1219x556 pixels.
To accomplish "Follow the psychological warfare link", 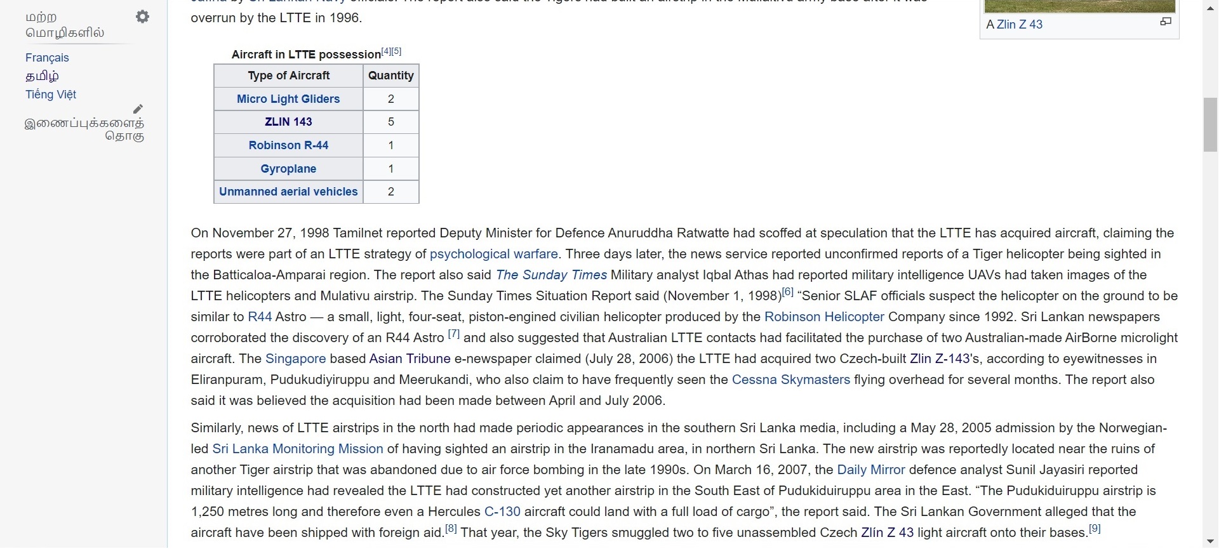I will coord(493,254).
